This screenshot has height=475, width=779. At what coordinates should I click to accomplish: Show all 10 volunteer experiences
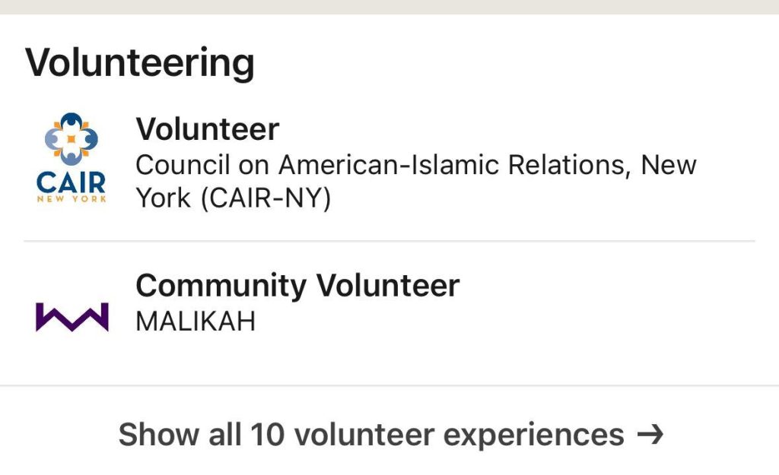389,435
